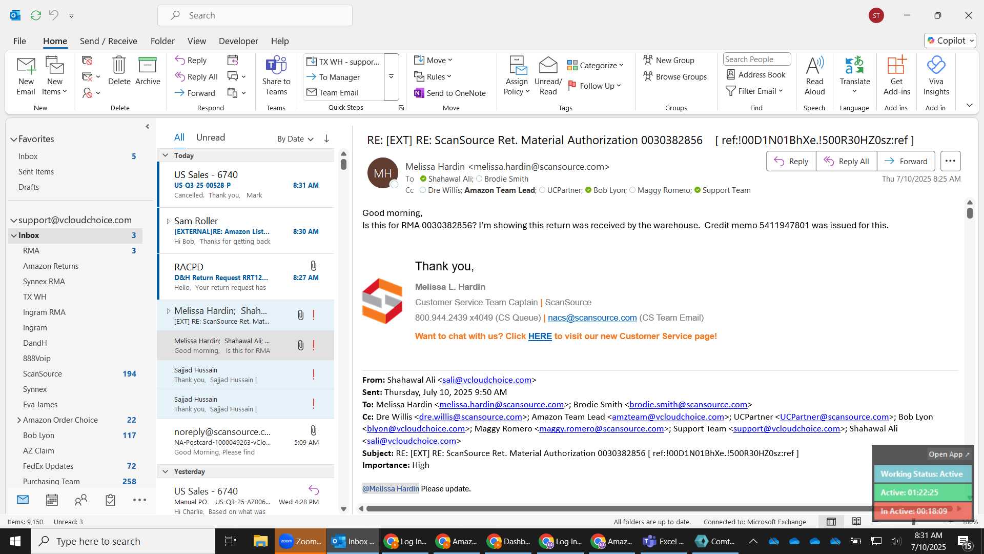Screen dimensions: 984x554
Task: Click the Archive icon
Action: [148, 65]
